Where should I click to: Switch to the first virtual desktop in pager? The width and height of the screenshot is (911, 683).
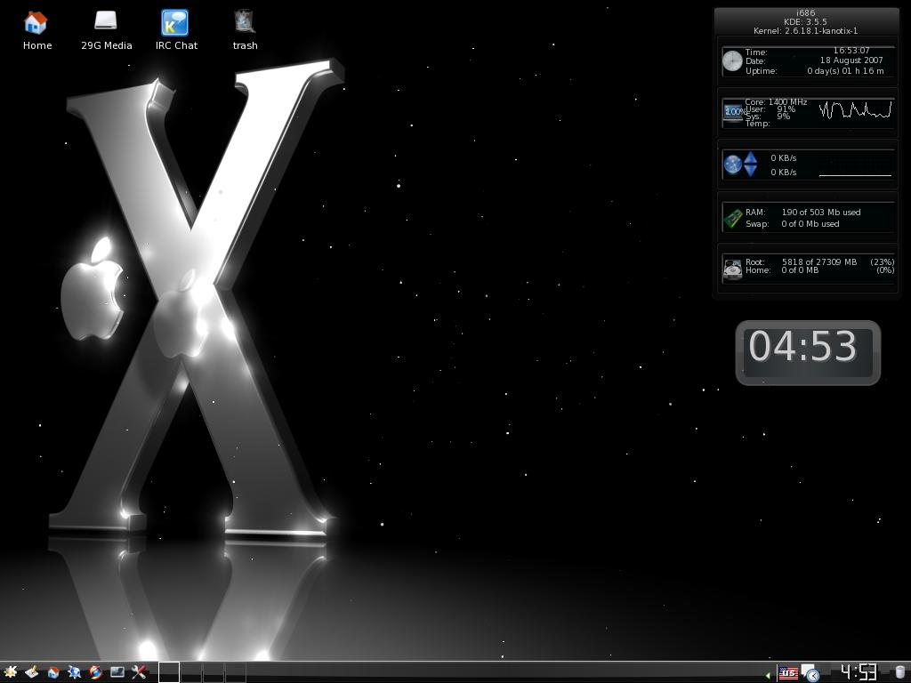[169, 672]
